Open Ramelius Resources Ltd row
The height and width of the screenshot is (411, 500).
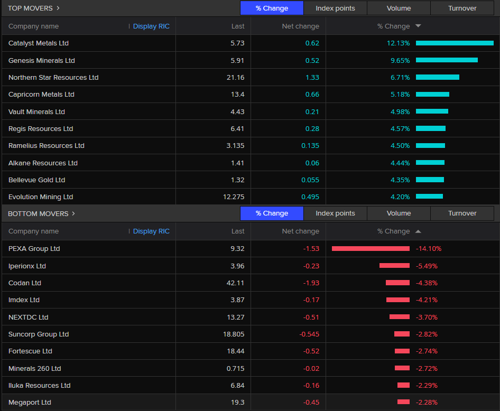[x=251, y=146]
